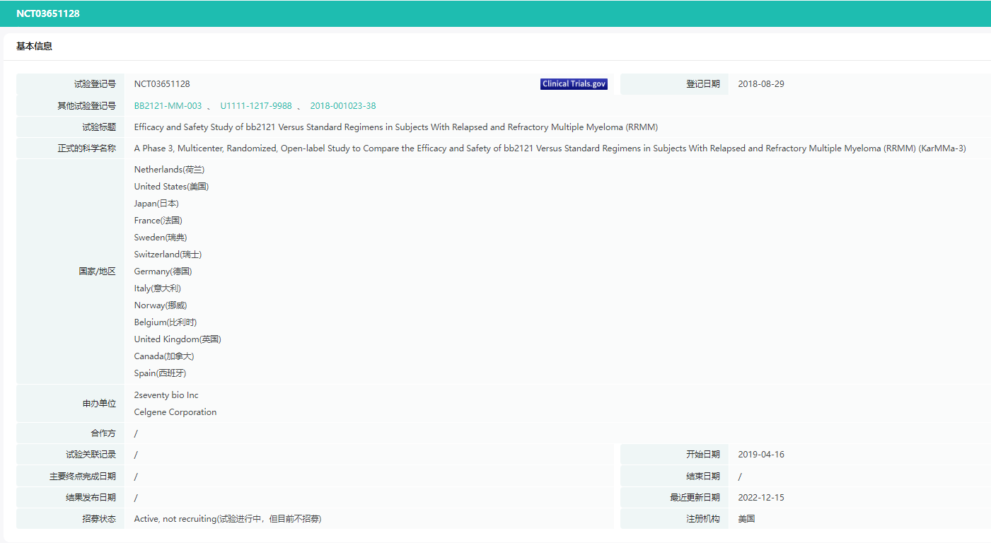
Task: Click the 正式的科学名称 field label
Action: pos(86,148)
